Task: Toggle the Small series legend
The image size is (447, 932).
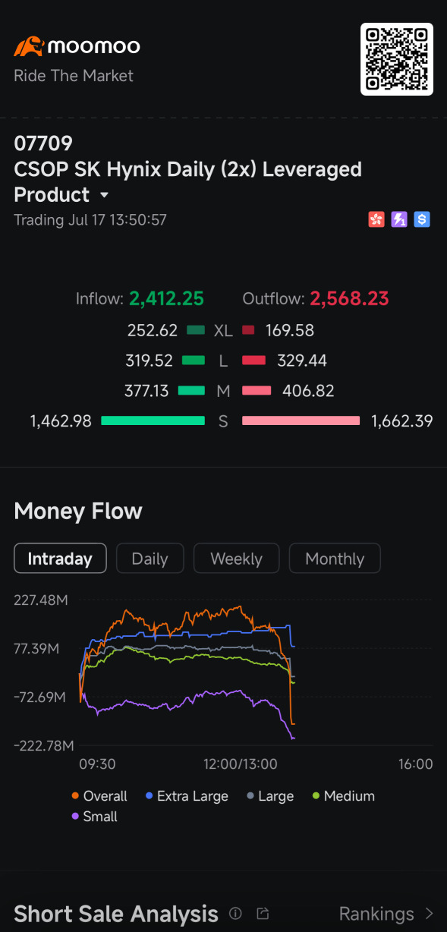Action: point(94,817)
